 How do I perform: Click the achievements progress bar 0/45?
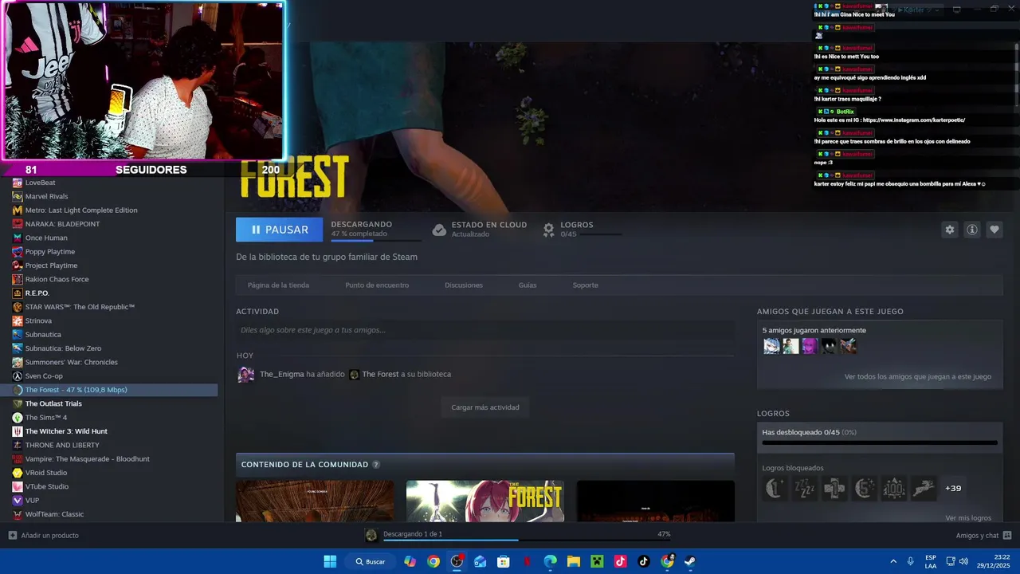point(880,442)
